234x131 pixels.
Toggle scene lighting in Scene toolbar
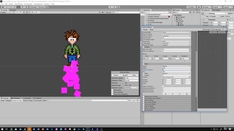pyautogui.click(x=21, y=12)
